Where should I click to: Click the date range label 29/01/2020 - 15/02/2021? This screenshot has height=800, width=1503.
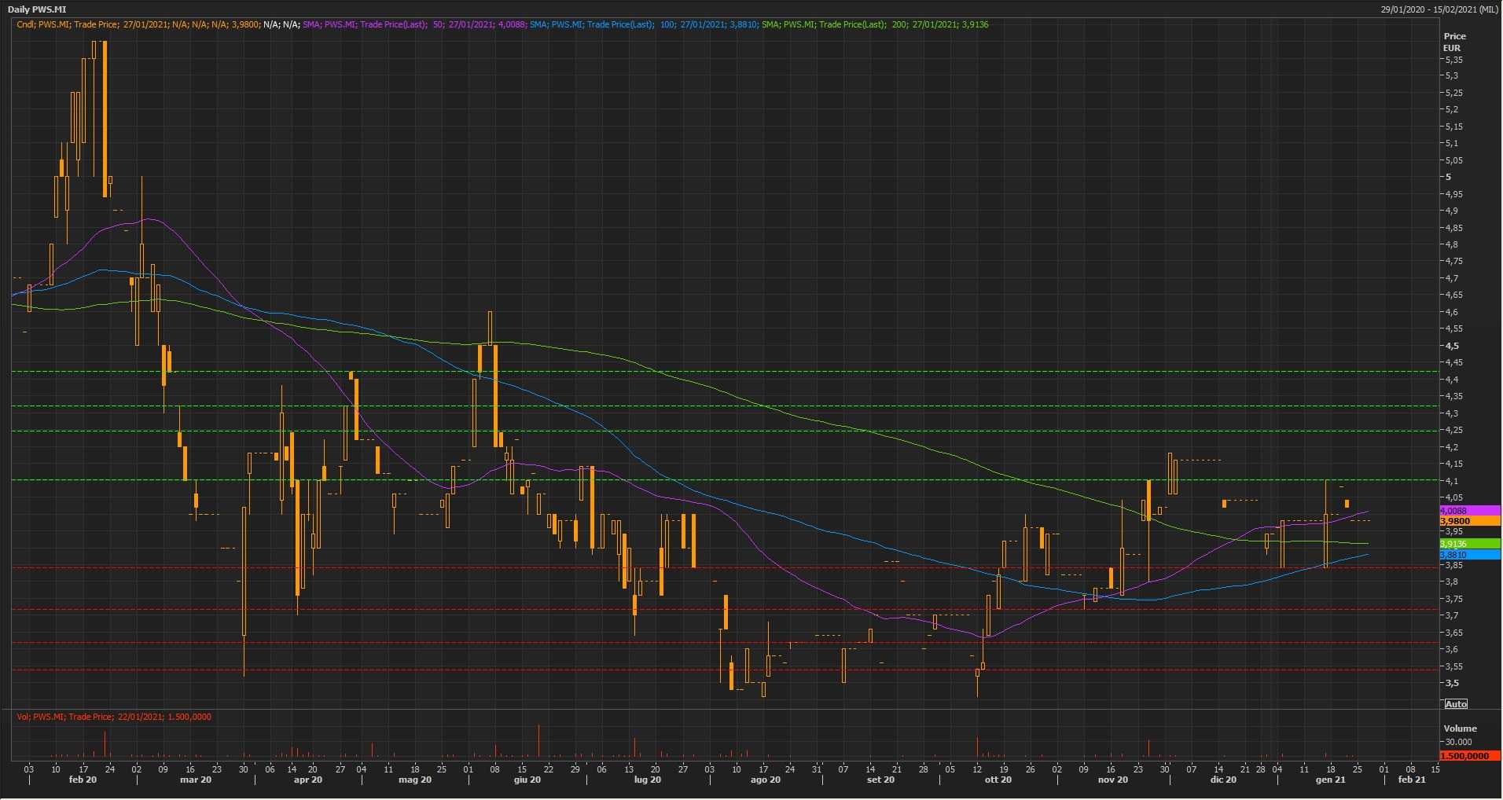click(x=1439, y=9)
